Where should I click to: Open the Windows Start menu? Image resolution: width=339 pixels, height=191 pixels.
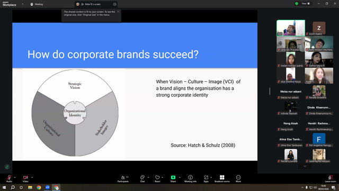click(x=4, y=187)
